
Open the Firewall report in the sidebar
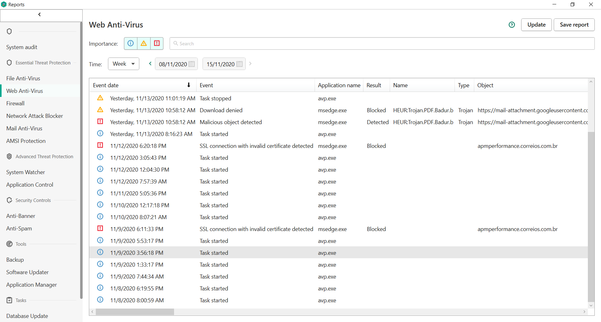15,103
